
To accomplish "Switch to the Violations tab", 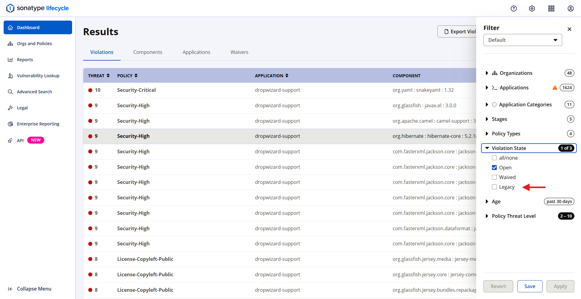I will (x=102, y=52).
